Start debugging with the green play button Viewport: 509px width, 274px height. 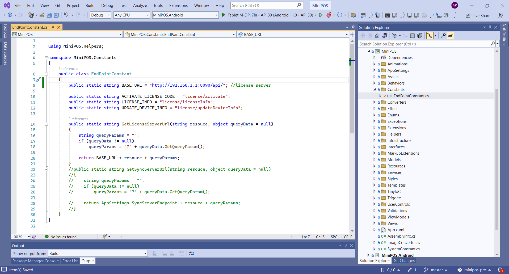tap(224, 15)
